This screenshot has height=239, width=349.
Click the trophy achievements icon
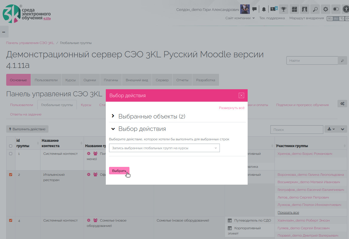pyautogui.click(x=283, y=9)
